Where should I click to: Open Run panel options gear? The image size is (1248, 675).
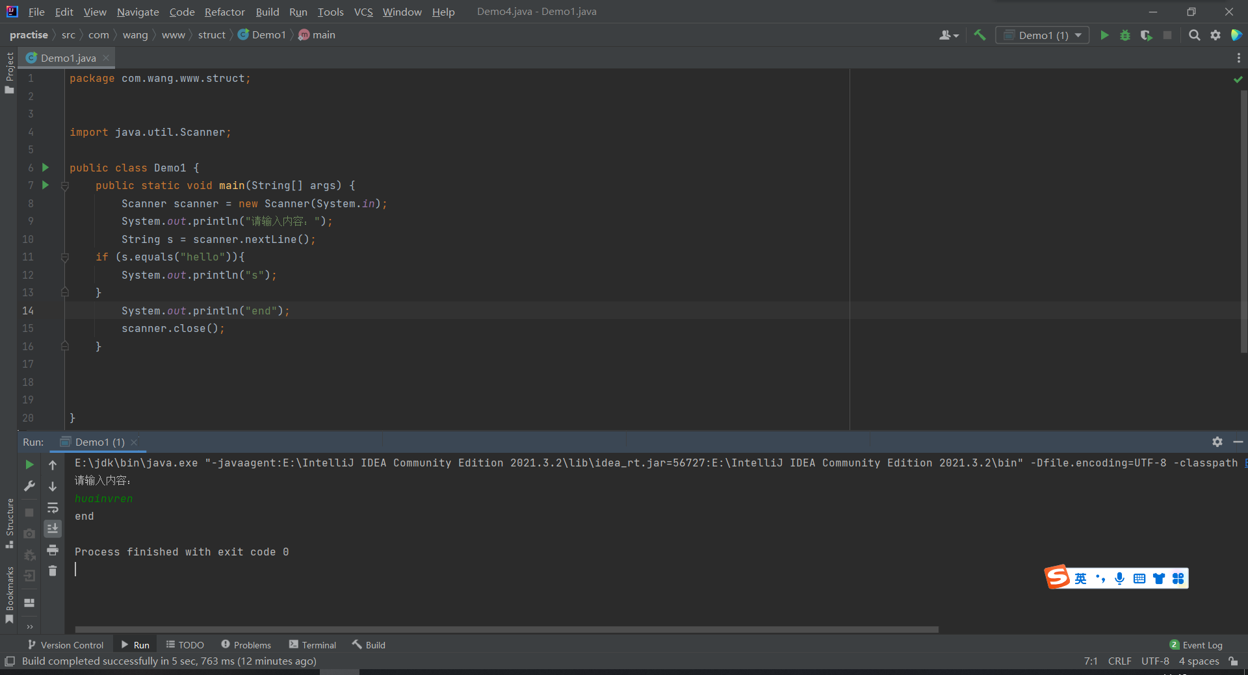pyautogui.click(x=1217, y=442)
